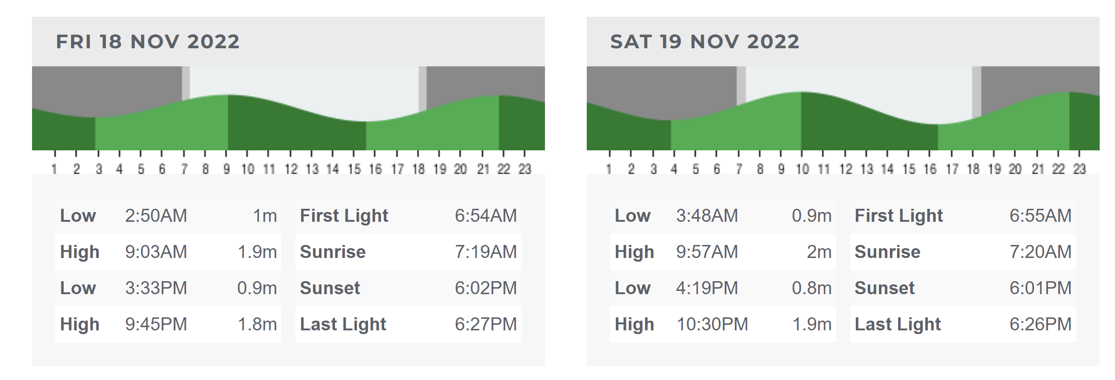The height and width of the screenshot is (380, 1115).
Task: Click the SAT 19 NOV 2022 heading
Action: pyautogui.click(x=704, y=42)
